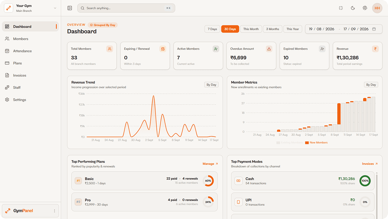The width and height of the screenshot is (388, 219).
Task: Go to Staff in the sidebar
Action: click(x=30, y=87)
